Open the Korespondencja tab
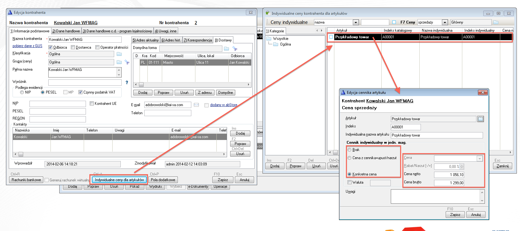520x231 pixels. tap(198, 40)
